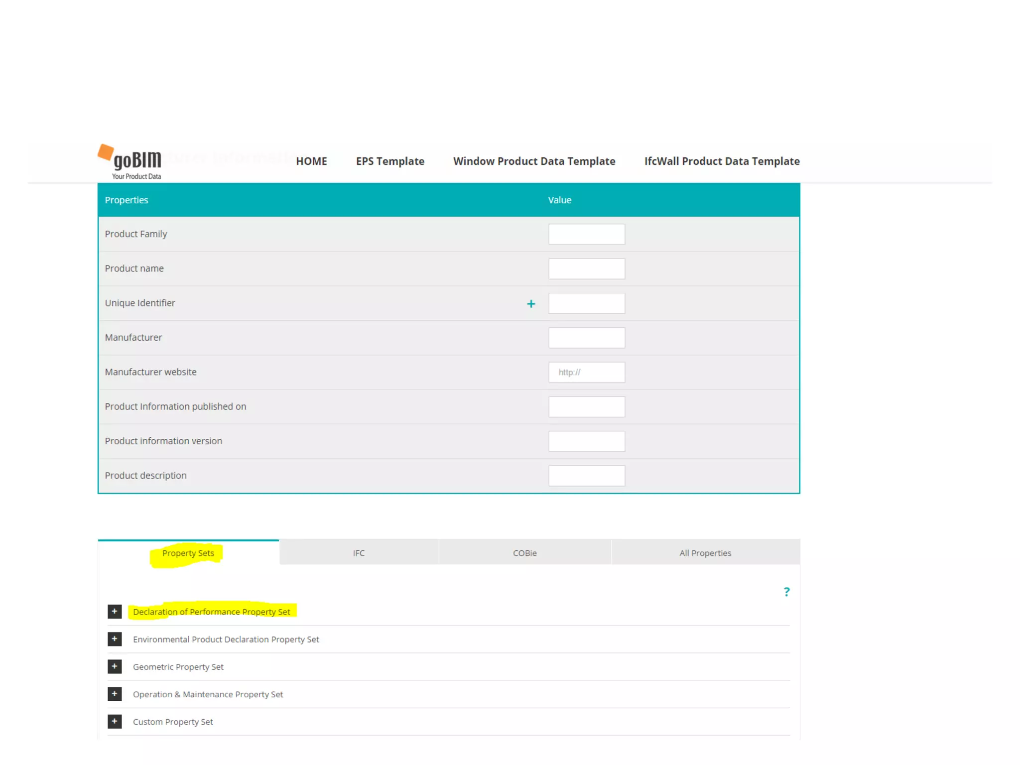The height and width of the screenshot is (765, 1020).
Task: Click the Product name value field
Action: [586, 268]
